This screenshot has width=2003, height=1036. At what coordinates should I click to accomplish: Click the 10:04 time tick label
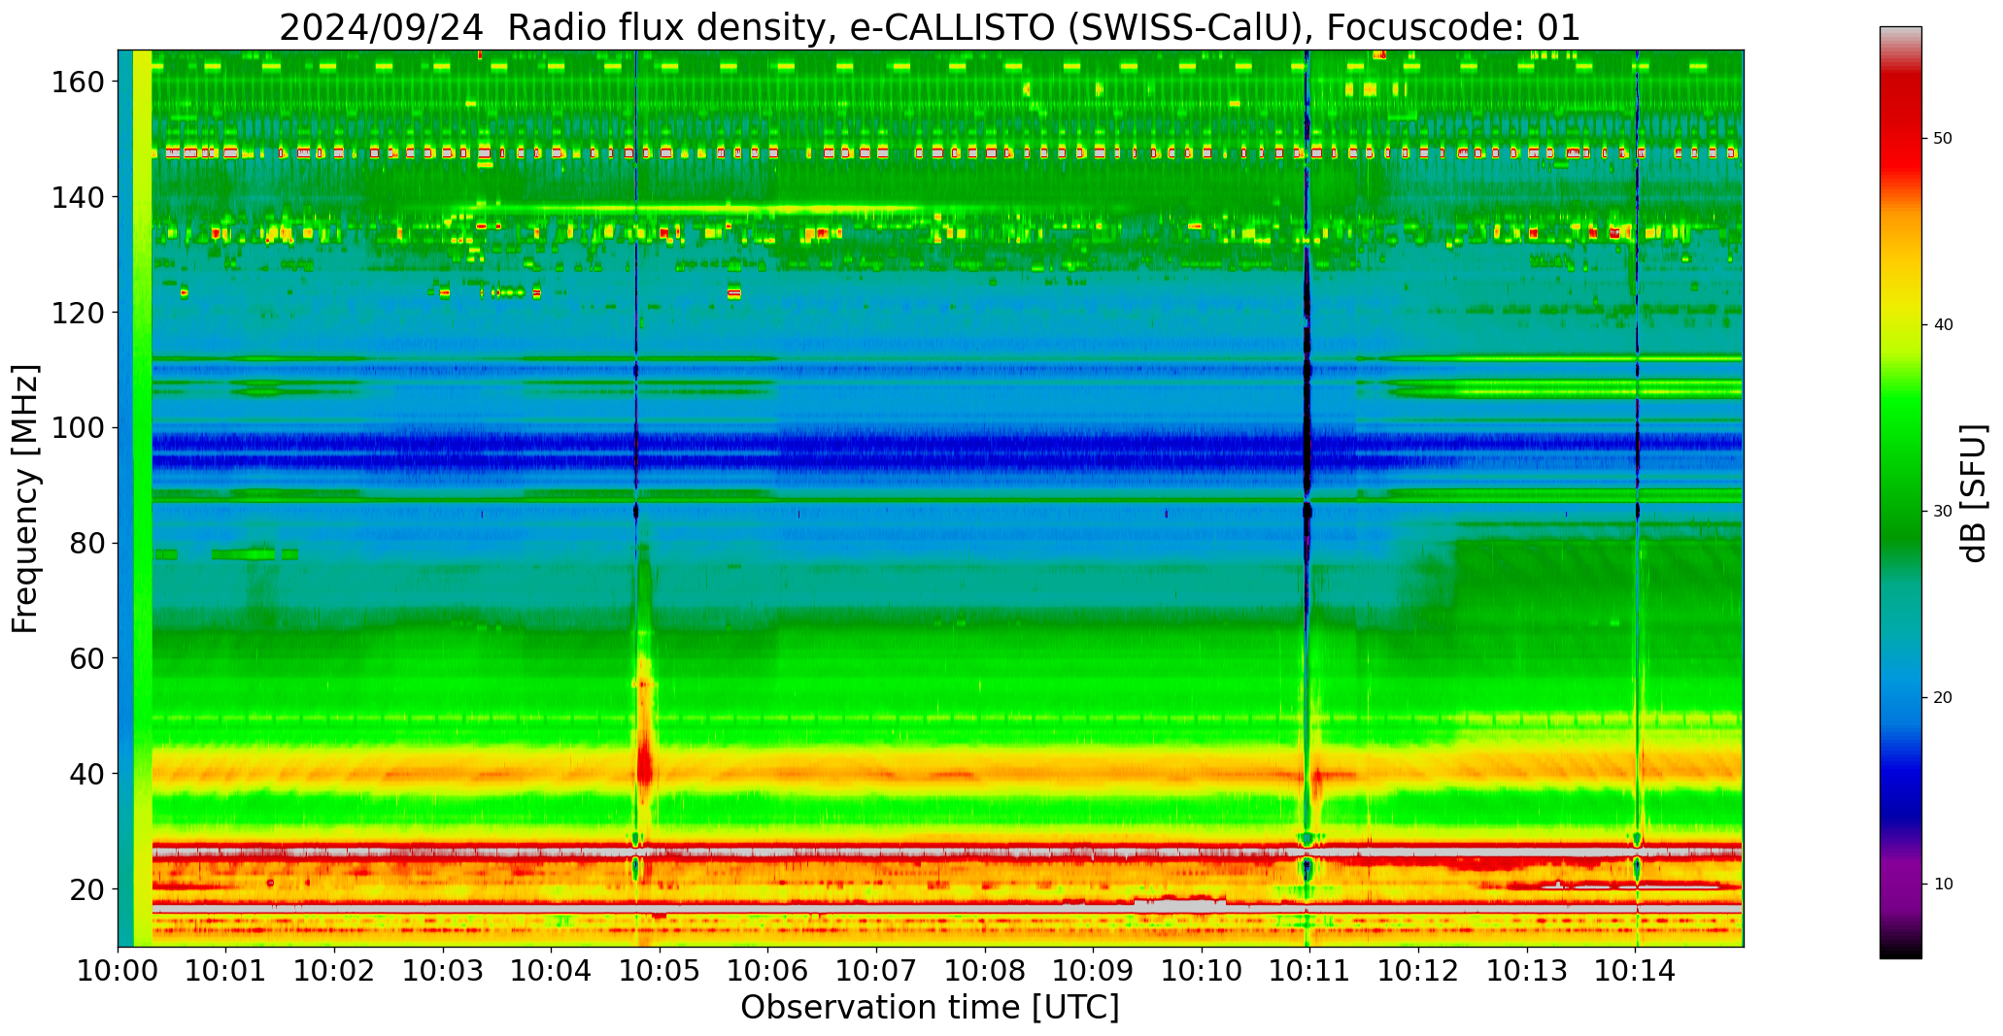[552, 971]
